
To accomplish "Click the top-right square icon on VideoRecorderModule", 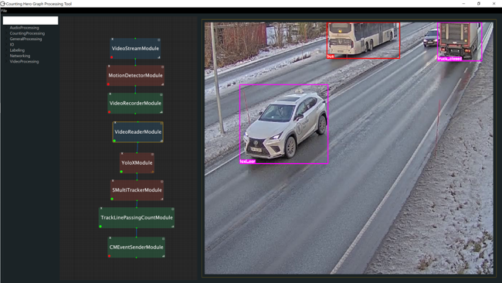I will click(x=161, y=95).
